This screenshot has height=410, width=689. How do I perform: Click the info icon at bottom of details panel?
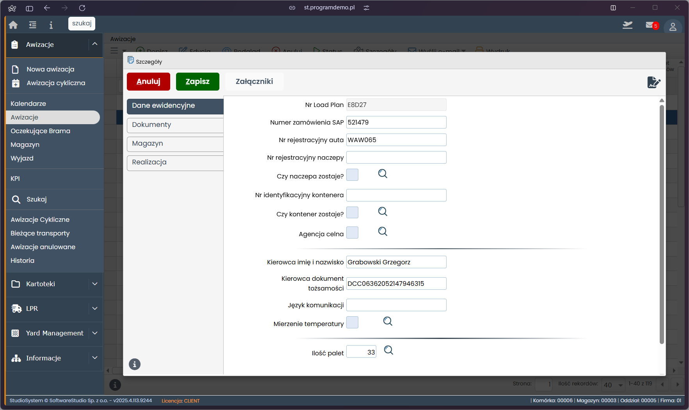click(135, 364)
